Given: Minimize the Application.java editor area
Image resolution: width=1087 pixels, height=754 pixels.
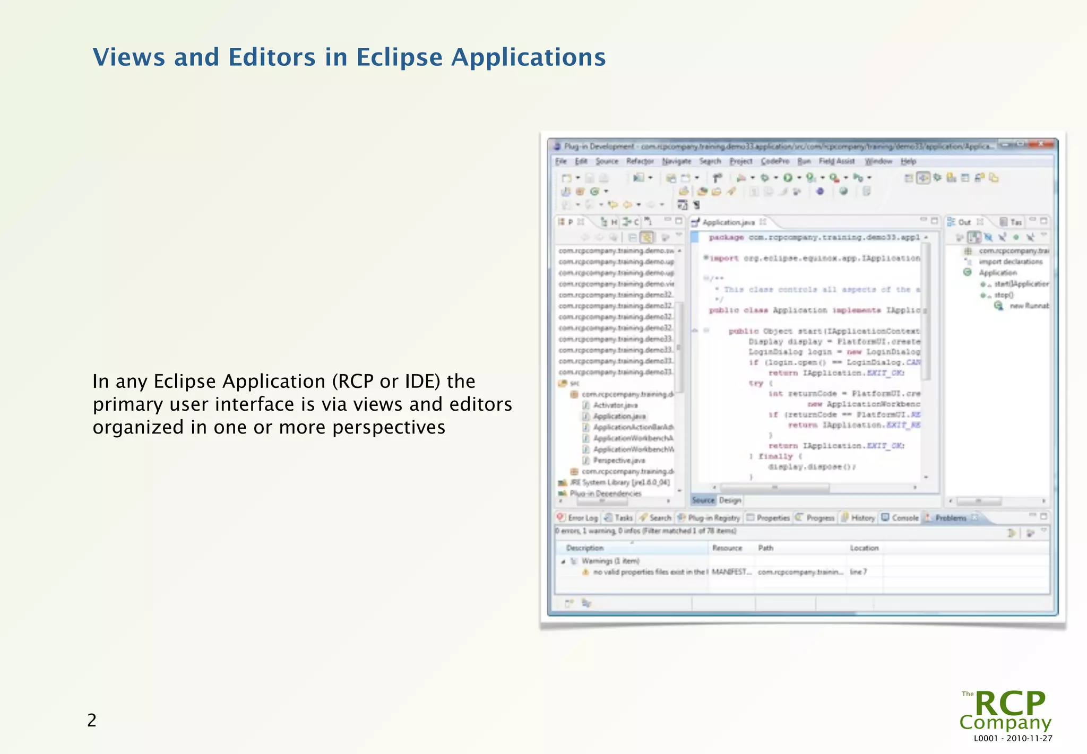Looking at the screenshot, I should click(x=924, y=220).
